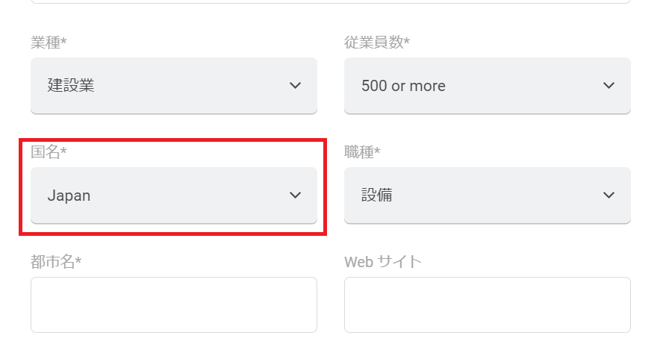Select the 設備 value text
663x353 pixels.
point(377,195)
